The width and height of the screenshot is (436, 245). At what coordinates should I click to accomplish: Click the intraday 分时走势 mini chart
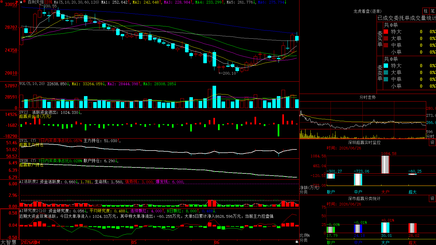pyautogui.click(x=363, y=120)
